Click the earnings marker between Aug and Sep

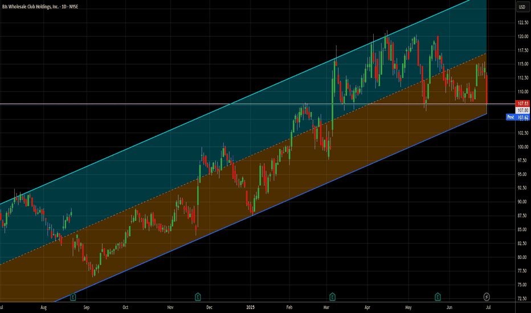[73, 297]
